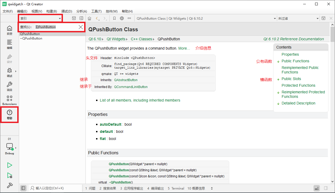Open the QAbstractButton inherits link
Image resolution: width=335 pixels, height=193 pixels.
(126, 80)
